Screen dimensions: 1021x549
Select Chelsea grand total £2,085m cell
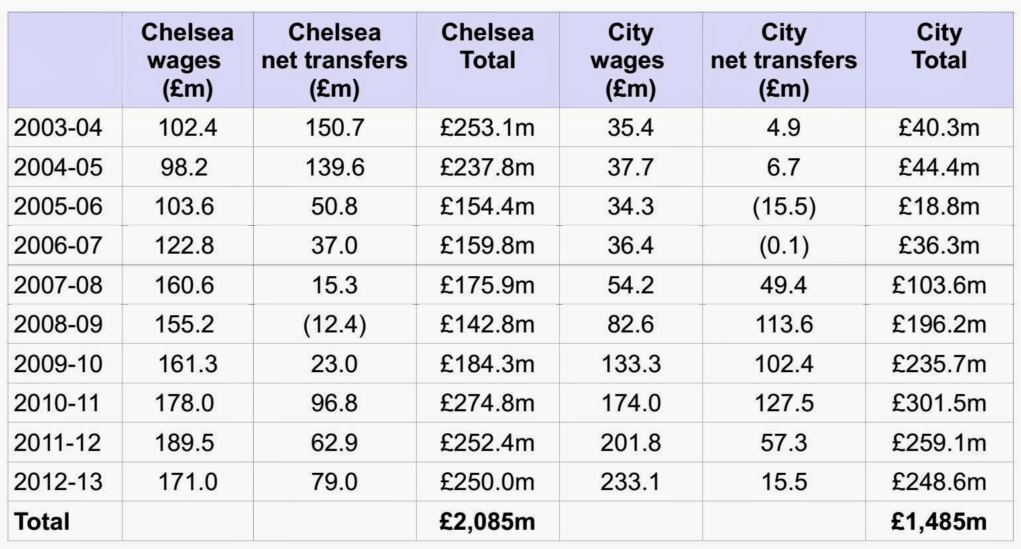487,521
